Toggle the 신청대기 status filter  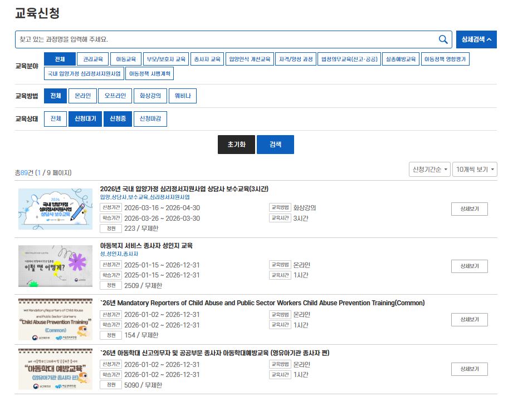coord(85,118)
